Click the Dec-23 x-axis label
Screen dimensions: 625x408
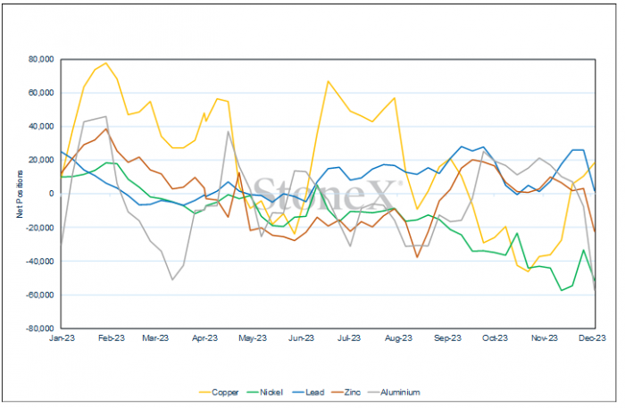[592, 338]
